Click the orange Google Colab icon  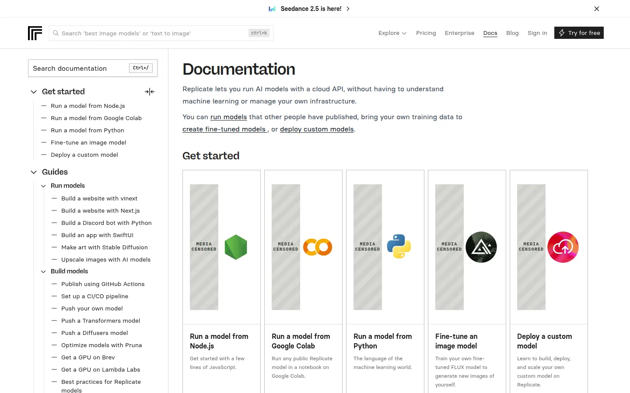(318, 247)
